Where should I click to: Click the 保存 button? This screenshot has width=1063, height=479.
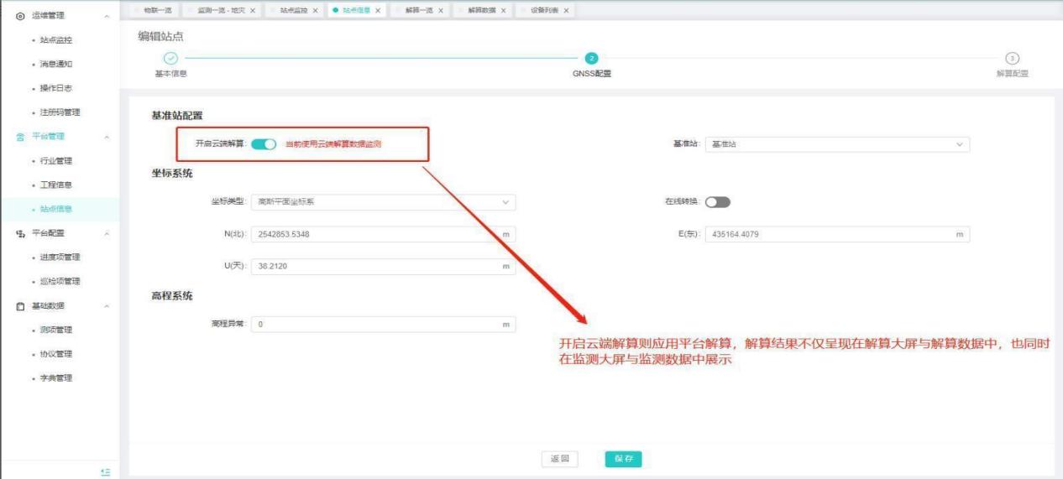pos(623,459)
